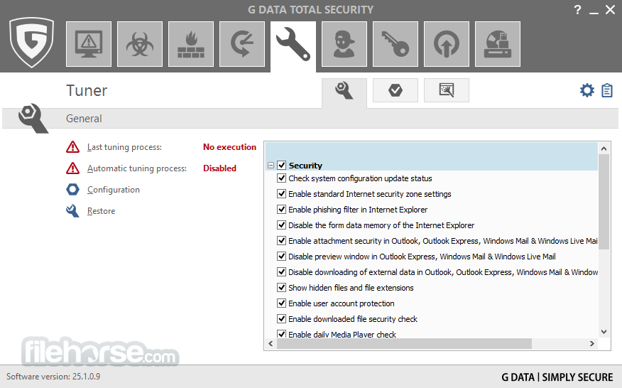
Task: Uncheck Disable the form data memory option
Action: [x=282, y=225]
